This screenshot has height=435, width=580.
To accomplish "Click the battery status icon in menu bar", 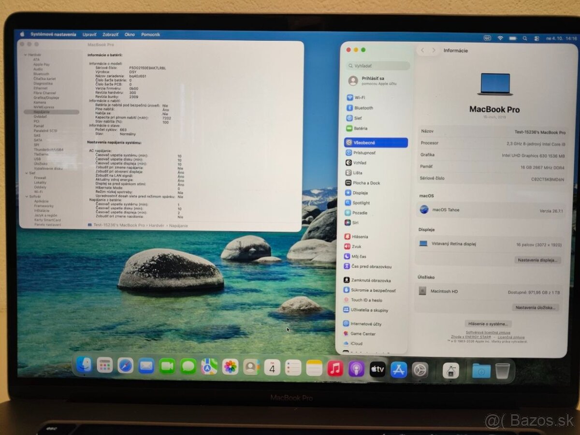I will pos(512,38).
